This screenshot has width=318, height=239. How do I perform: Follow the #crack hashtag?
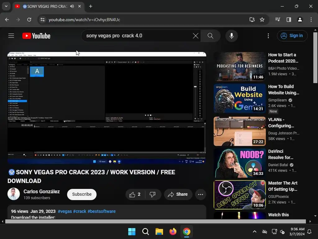(x=79, y=211)
